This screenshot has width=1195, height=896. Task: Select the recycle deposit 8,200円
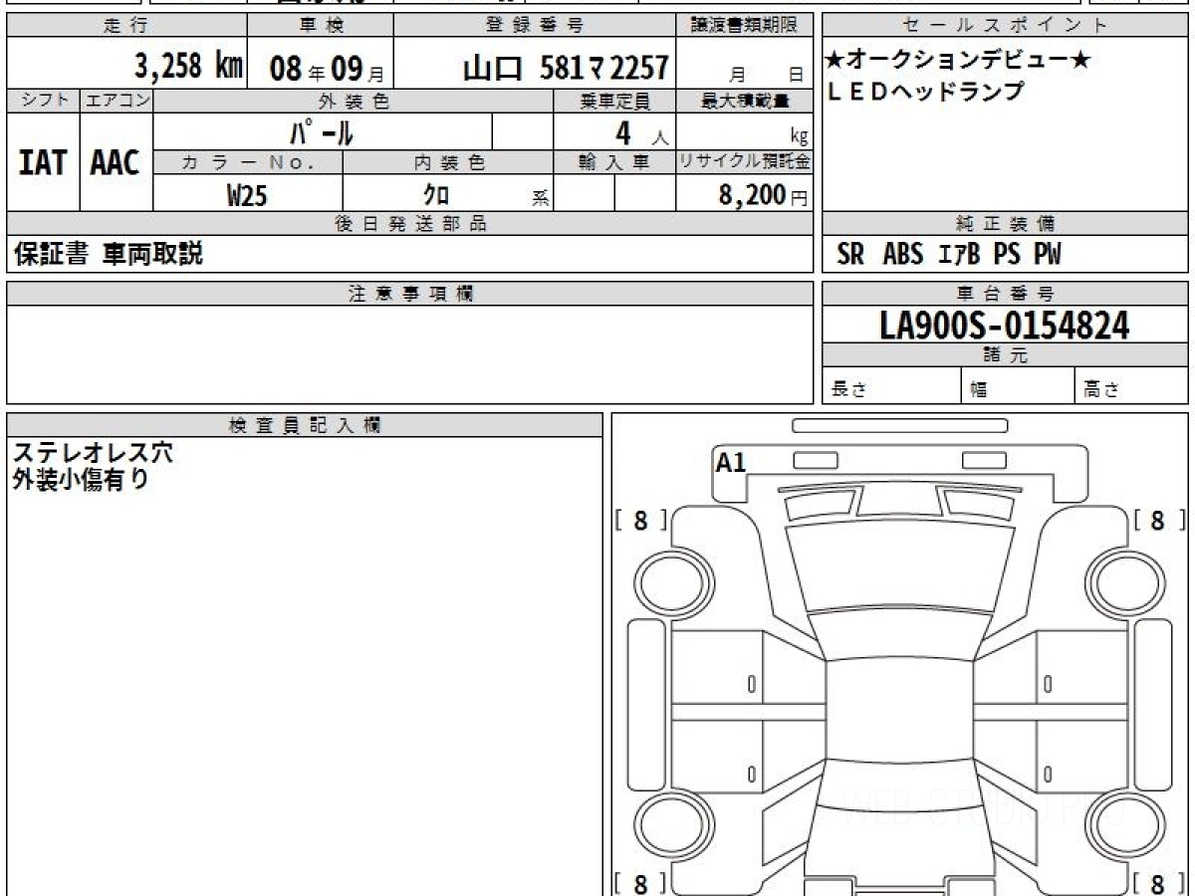click(763, 195)
